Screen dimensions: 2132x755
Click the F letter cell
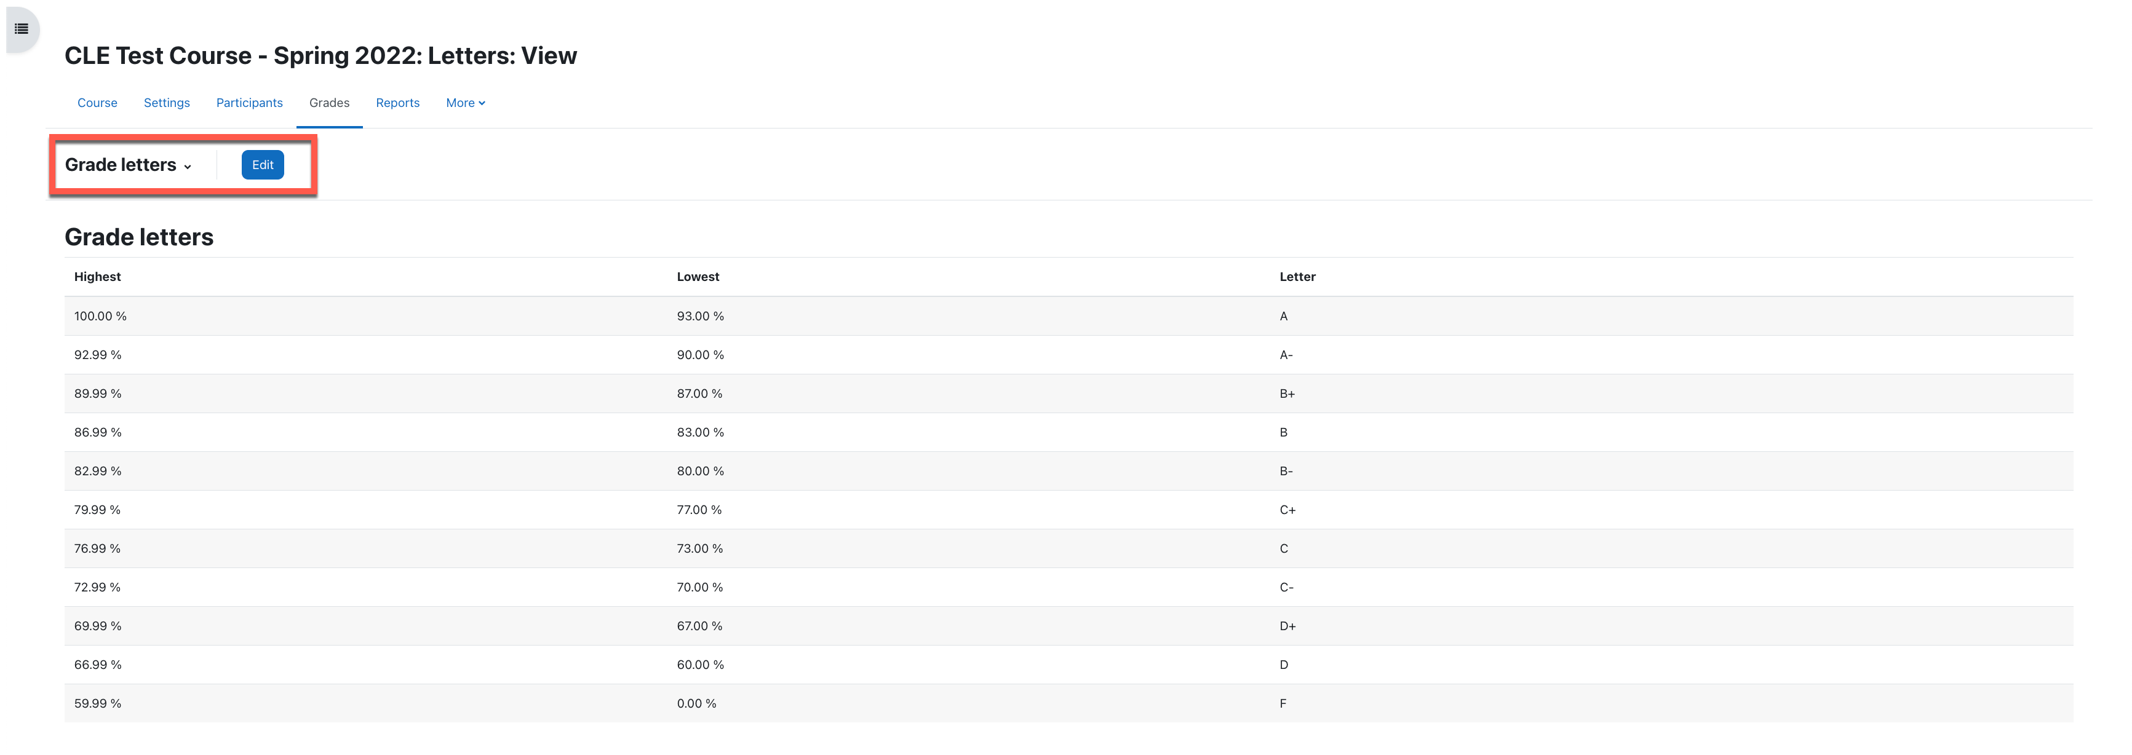click(1283, 705)
